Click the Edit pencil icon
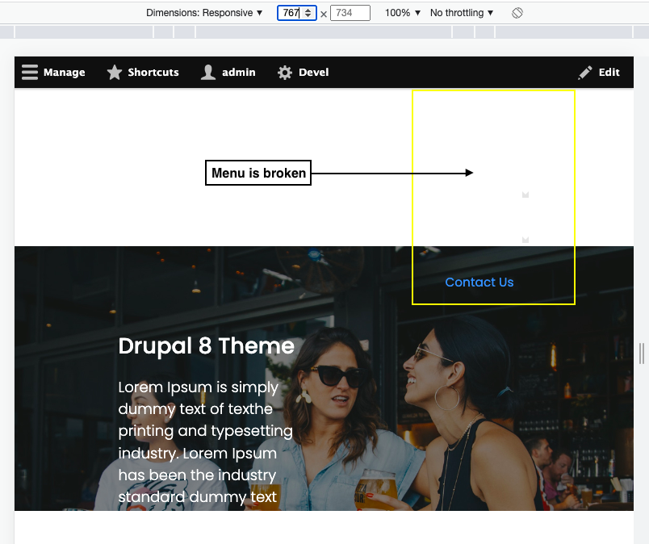649x544 pixels. [584, 72]
